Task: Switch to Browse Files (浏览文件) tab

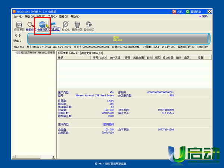Action: tap(91, 53)
